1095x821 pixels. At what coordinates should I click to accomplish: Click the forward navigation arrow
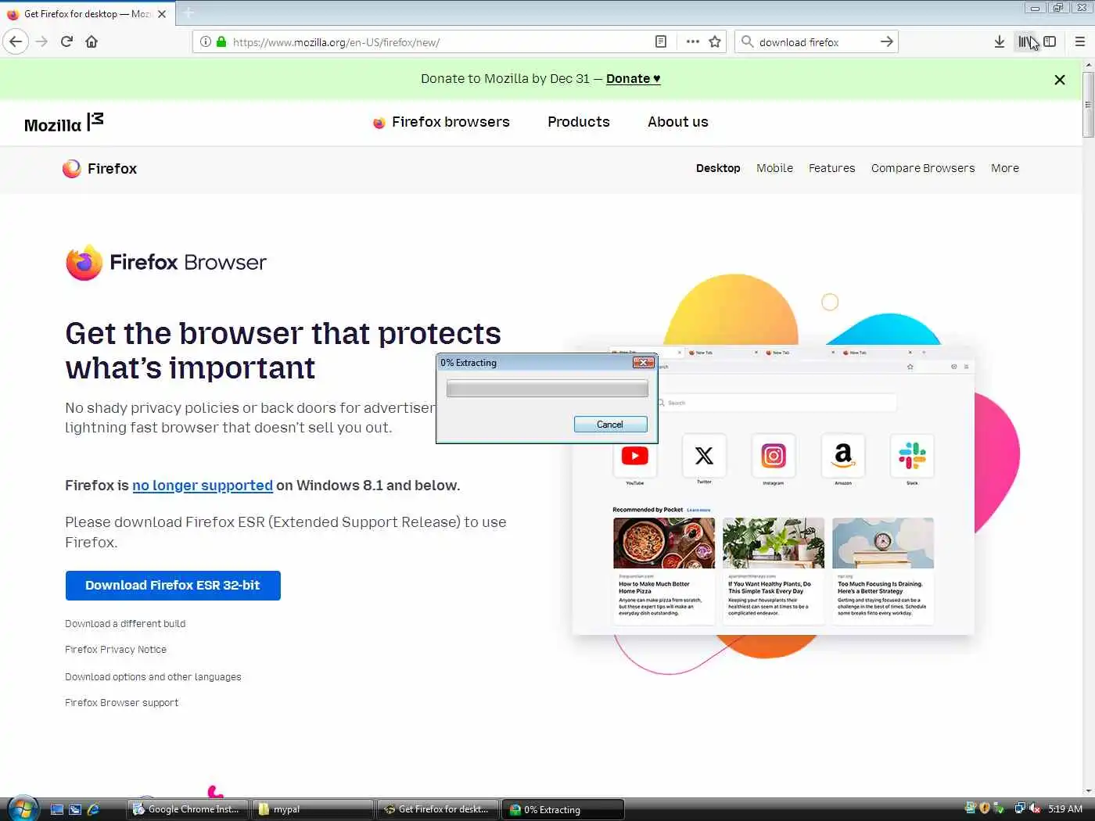pos(42,41)
